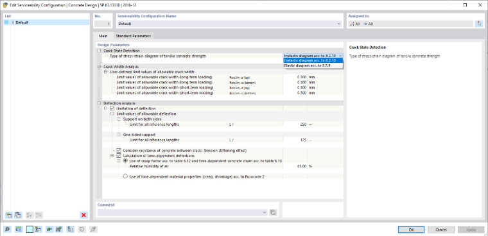
Task: Collapse the Deflection Analysis section
Action: point(100,103)
